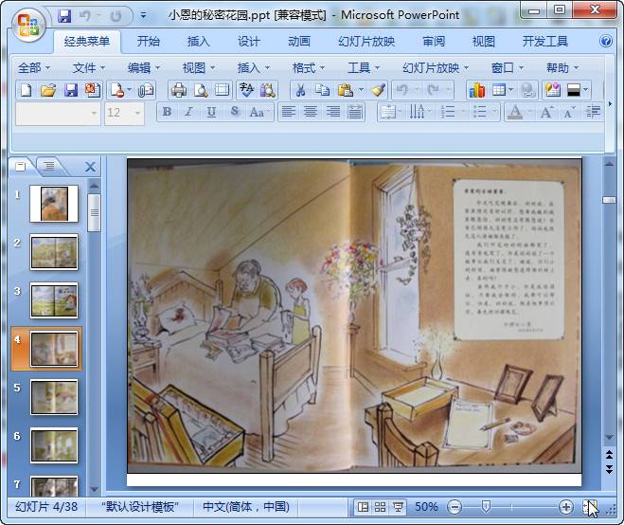The height and width of the screenshot is (525, 624).
Task: Click the copy icon
Action: click(x=322, y=90)
